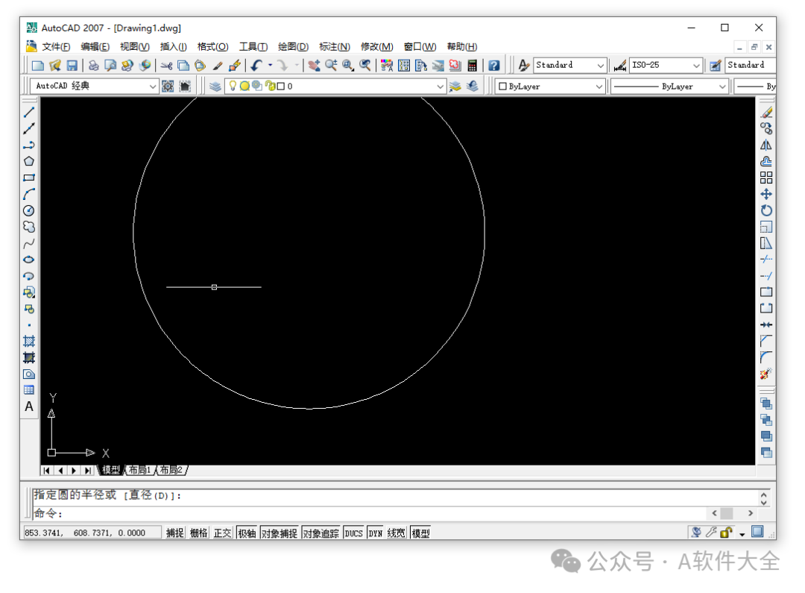This screenshot has height=593, width=805.
Task: Jump to last layout tab arrow
Action: click(x=88, y=470)
